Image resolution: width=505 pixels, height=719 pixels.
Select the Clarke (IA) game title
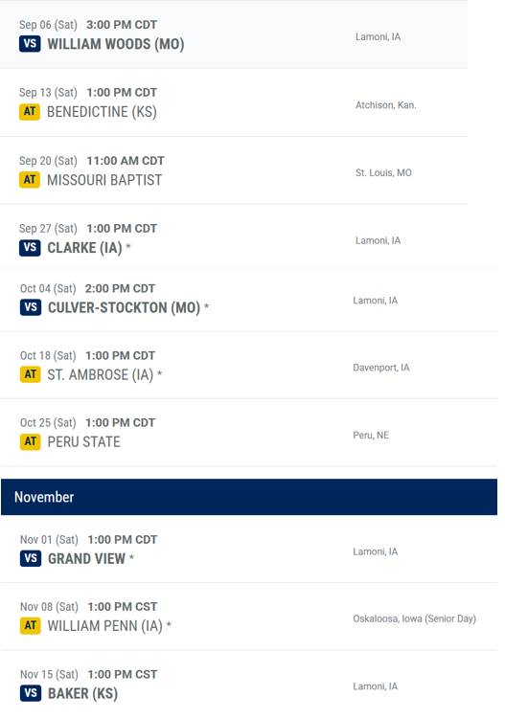click(x=85, y=248)
